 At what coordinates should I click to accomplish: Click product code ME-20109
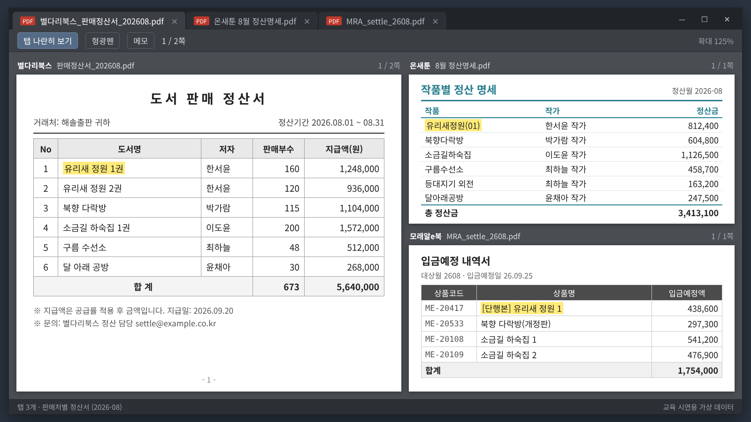coord(444,354)
